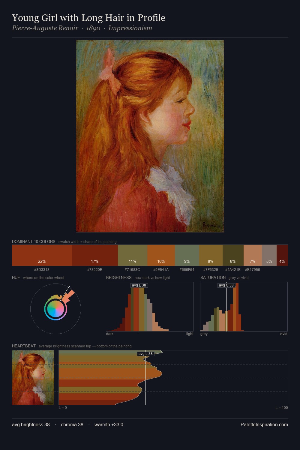Image resolution: width=300 pixels, height=450 pixels.
Task: Click the hex label '#73220E'
Action: pyautogui.click(x=95, y=270)
